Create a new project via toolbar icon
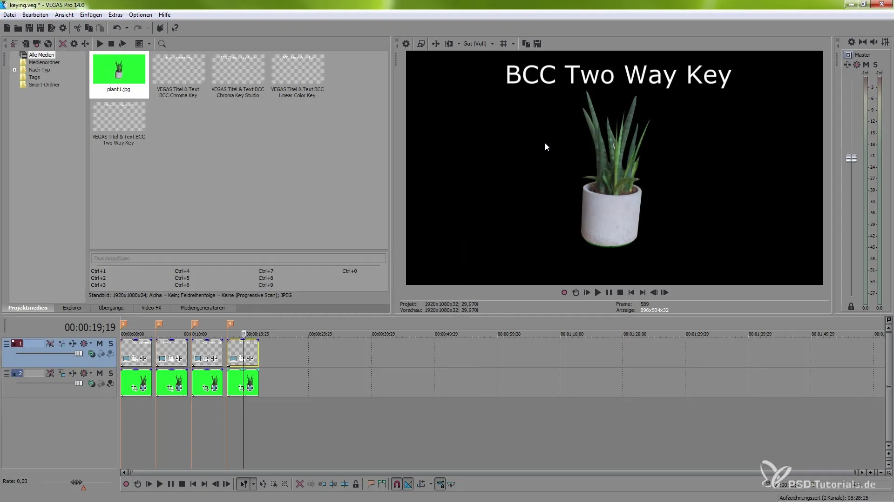Image resolution: width=894 pixels, height=502 pixels. 7,28
